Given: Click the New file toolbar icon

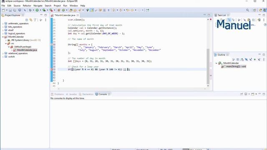Looking at the screenshot, I should click(3, 10).
